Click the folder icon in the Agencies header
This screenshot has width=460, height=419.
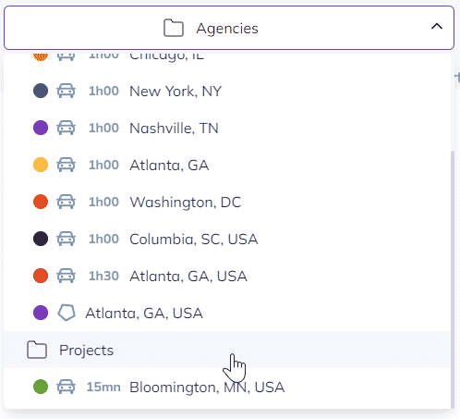174,28
